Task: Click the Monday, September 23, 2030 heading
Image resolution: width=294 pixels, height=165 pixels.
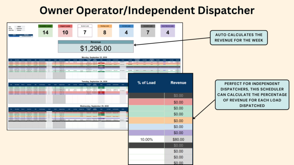Action: click(x=94, y=58)
